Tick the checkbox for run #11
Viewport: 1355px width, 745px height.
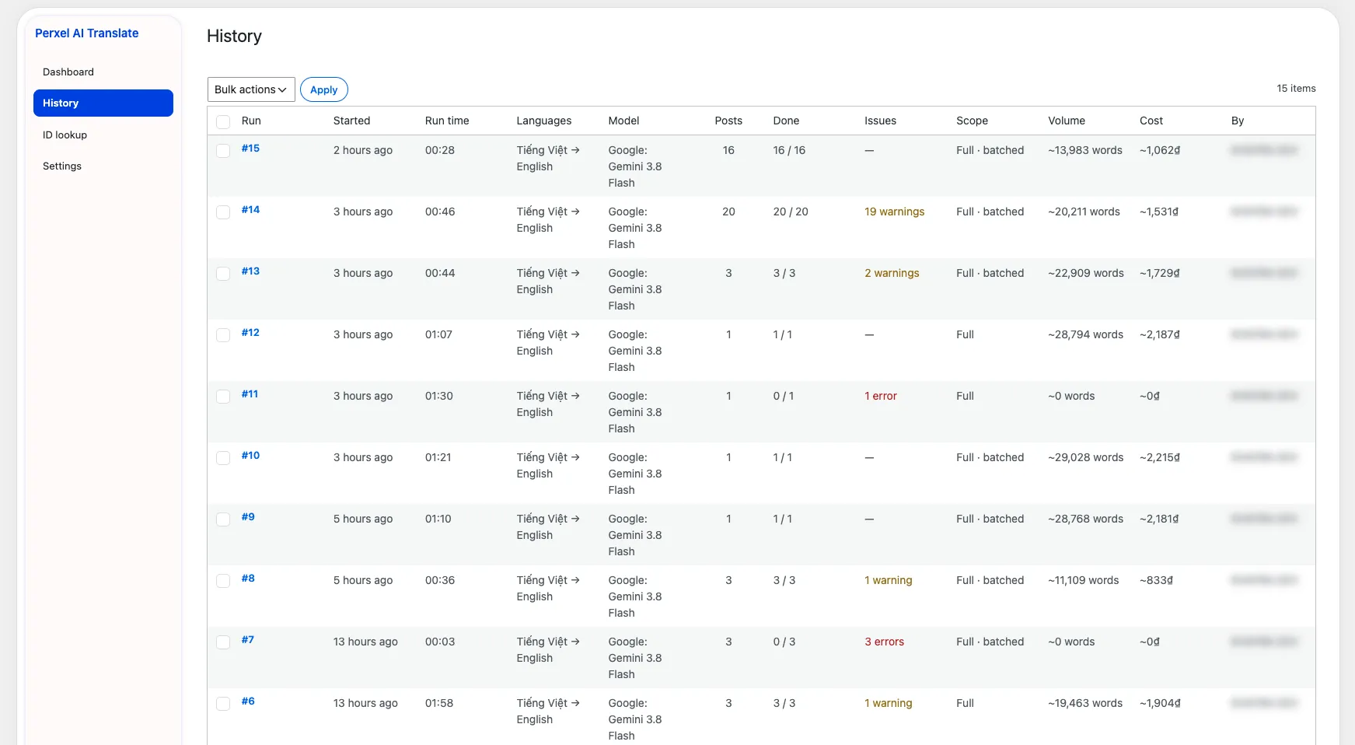[x=223, y=397]
